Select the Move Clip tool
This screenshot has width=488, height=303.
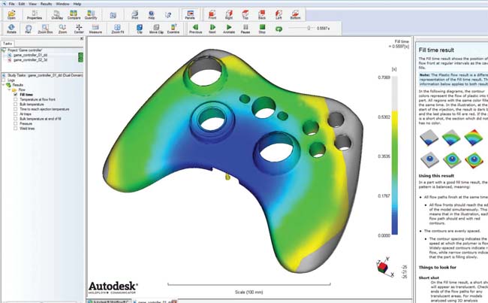156,29
